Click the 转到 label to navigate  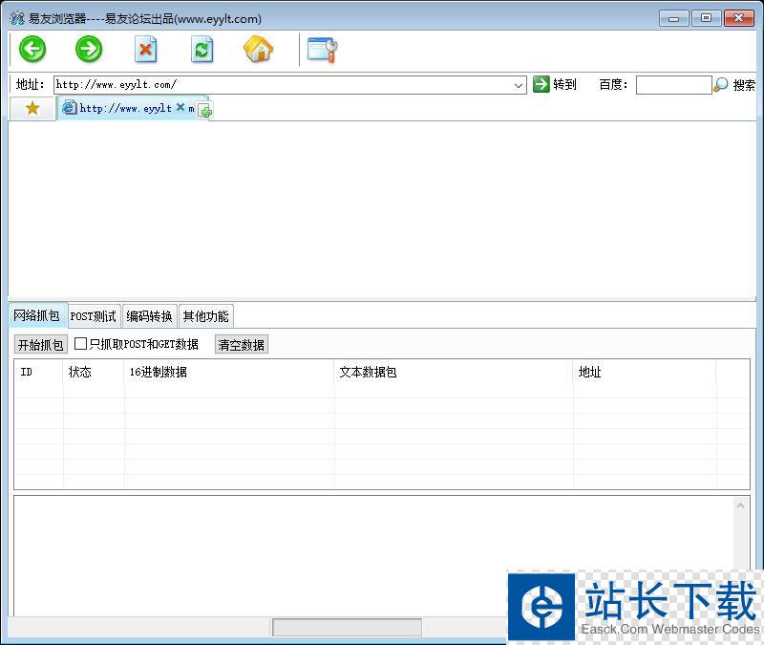click(564, 84)
